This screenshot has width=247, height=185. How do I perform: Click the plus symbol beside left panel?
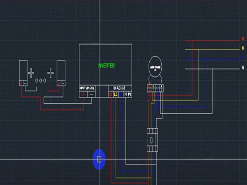tap(31, 73)
